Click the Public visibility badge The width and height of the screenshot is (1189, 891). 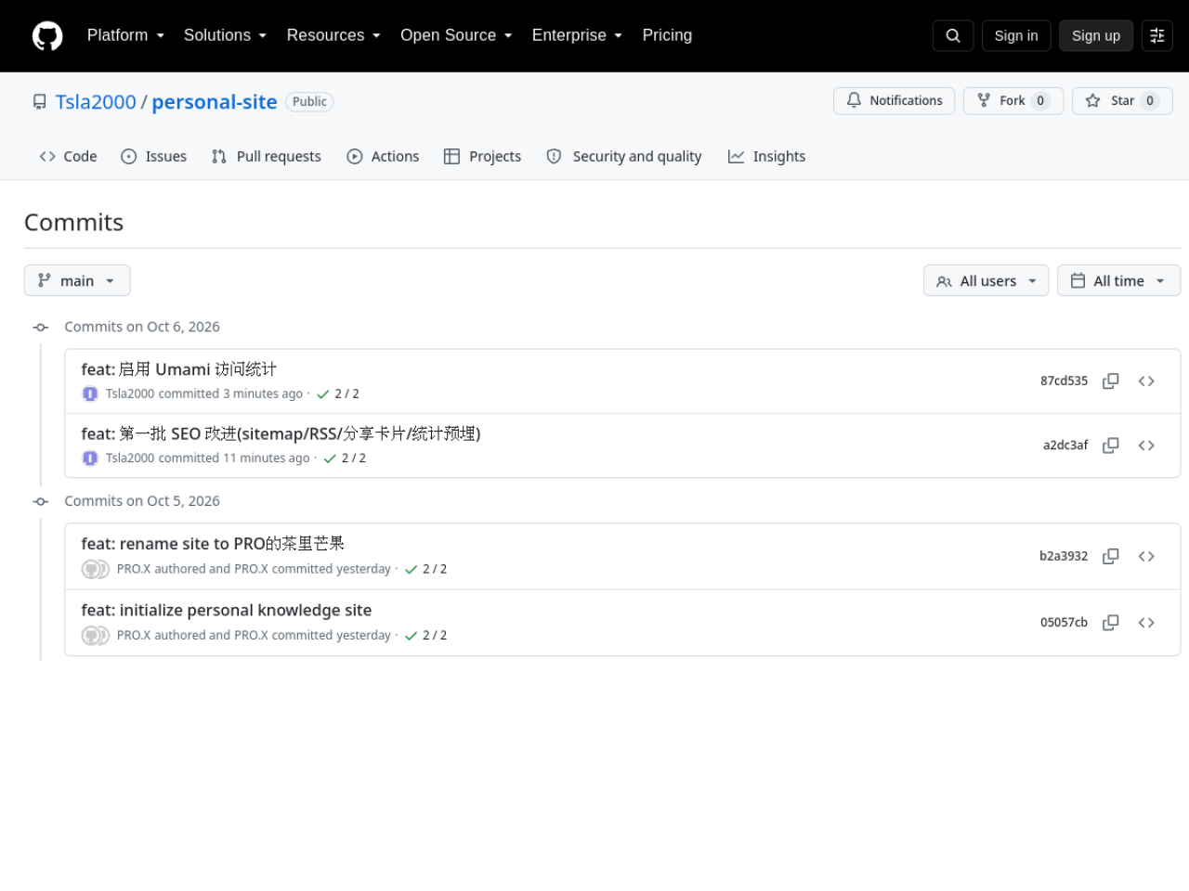pyautogui.click(x=309, y=102)
